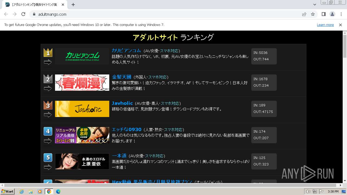The image size is (347, 195).
Task: Click the vertical scrollbar down arrow
Action: click(345, 181)
